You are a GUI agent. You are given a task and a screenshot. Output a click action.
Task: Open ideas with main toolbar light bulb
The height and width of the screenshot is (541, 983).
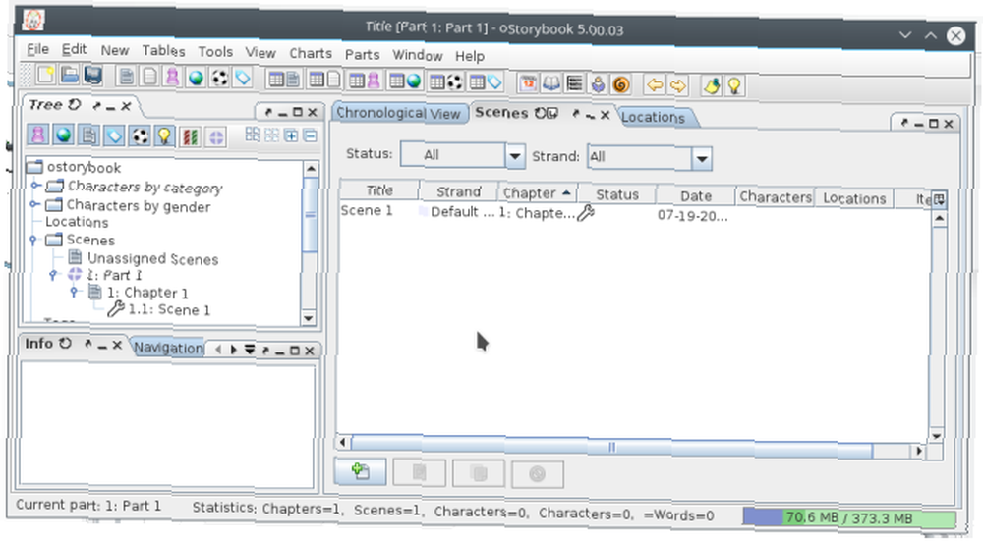(x=734, y=85)
